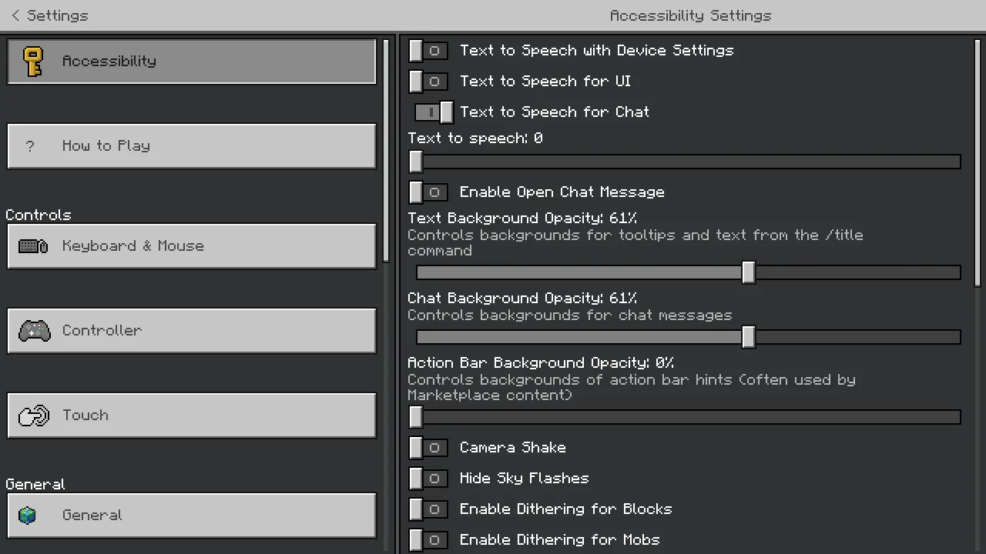Go back using the Settings arrow
Image resolution: width=986 pixels, height=554 pixels.
click(x=15, y=15)
